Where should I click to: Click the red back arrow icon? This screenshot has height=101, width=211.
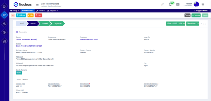point(13,15)
